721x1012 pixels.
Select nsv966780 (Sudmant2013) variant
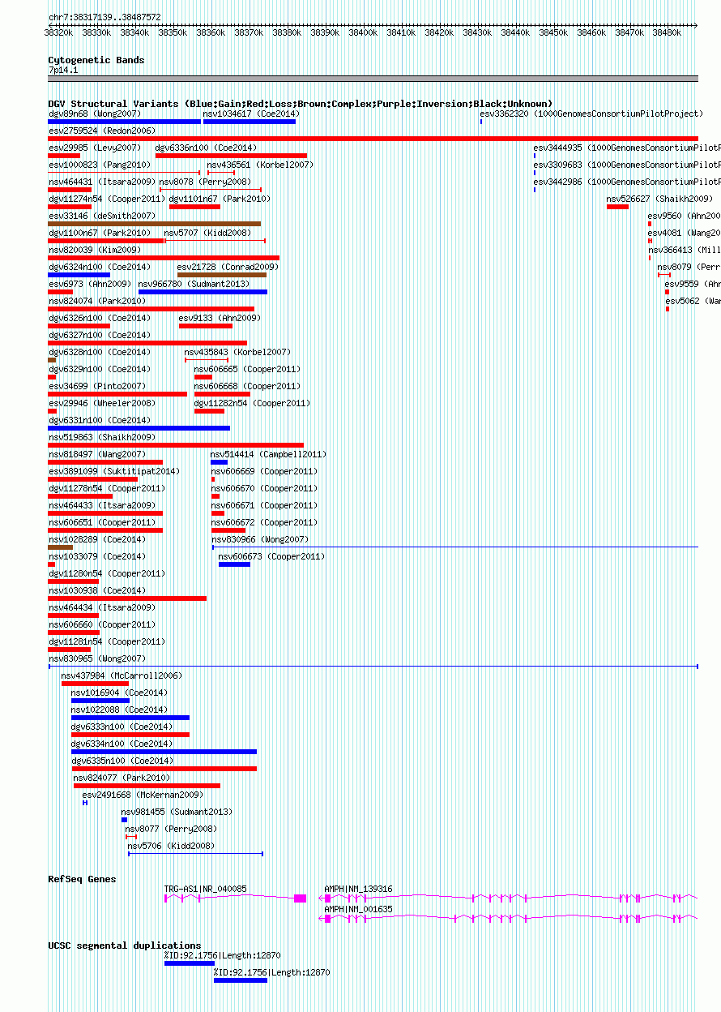pyautogui.click(x=194, y=284)
